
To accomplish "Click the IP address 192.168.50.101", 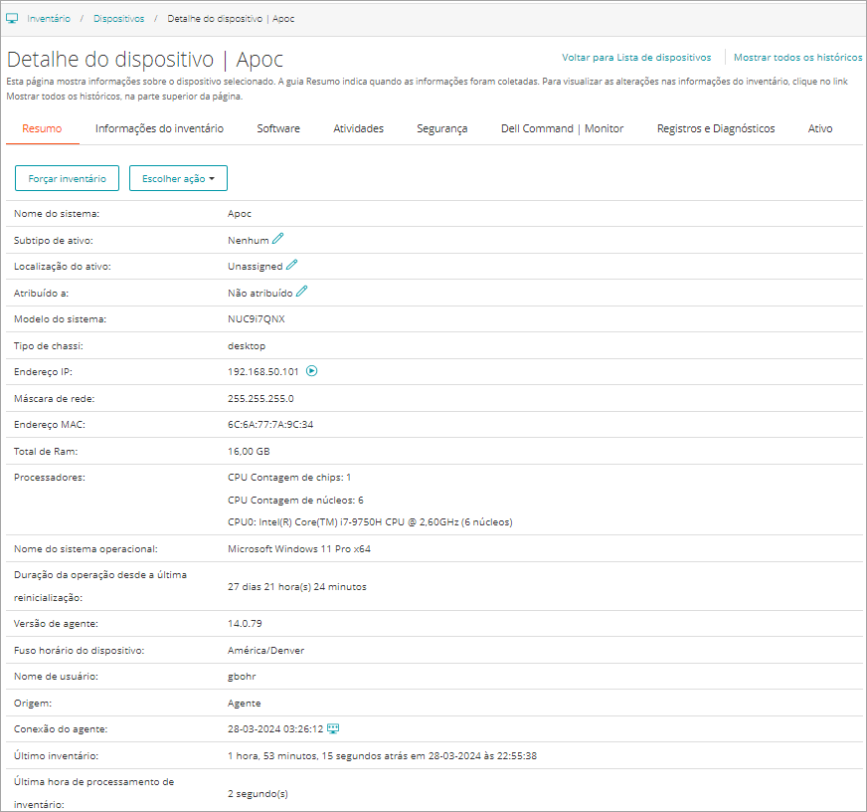I will 263,371.
